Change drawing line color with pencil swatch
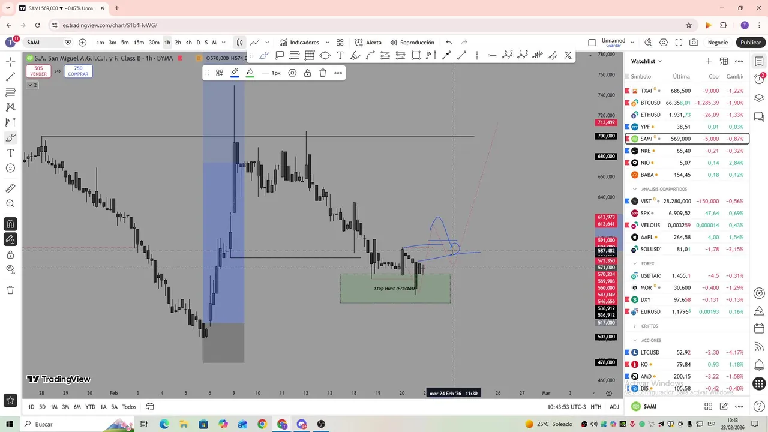The image size is (768, 432). click(235, 73)
